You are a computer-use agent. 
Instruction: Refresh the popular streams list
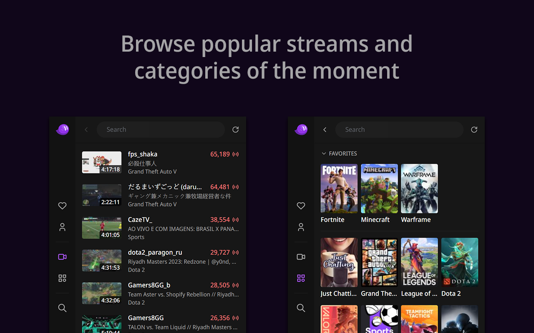[x=235, y=129]
